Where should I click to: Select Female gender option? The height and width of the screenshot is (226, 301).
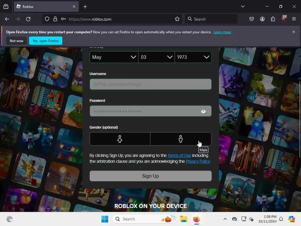[x=120, y=139]
